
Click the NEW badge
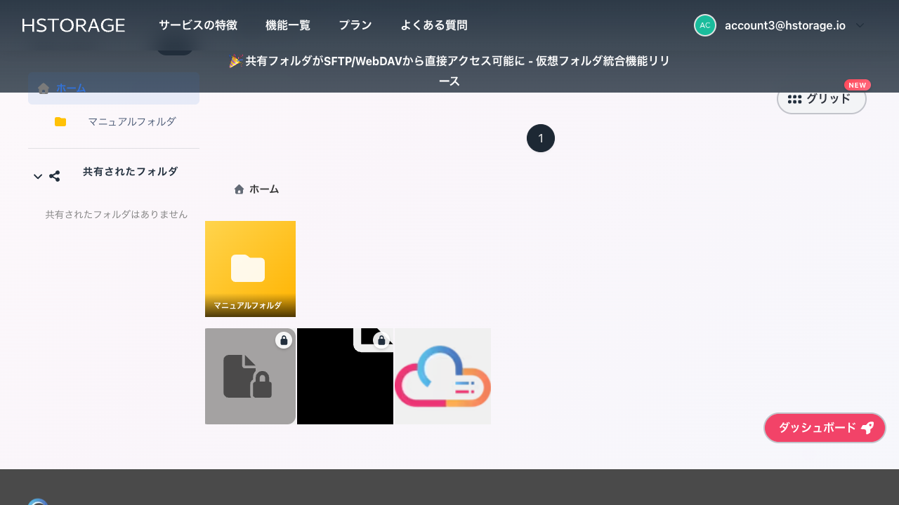(858, 85)
